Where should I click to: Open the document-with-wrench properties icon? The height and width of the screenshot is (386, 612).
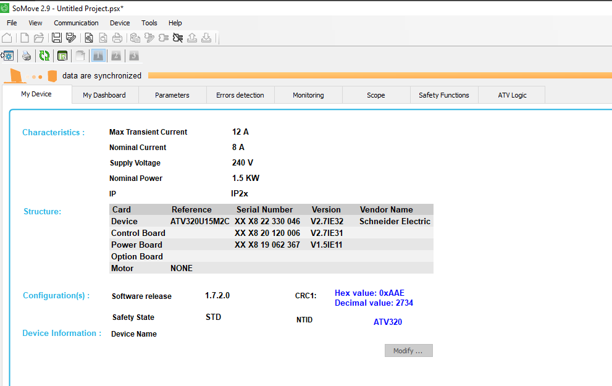89,38
